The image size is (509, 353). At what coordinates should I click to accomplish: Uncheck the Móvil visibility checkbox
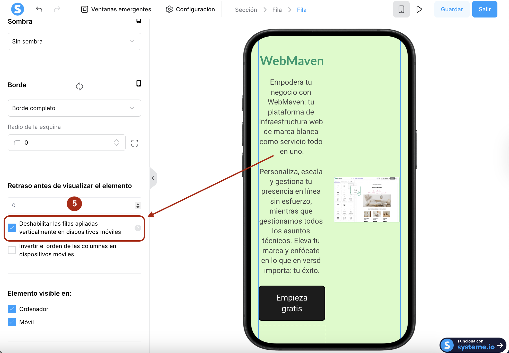[x=12, y=322]
